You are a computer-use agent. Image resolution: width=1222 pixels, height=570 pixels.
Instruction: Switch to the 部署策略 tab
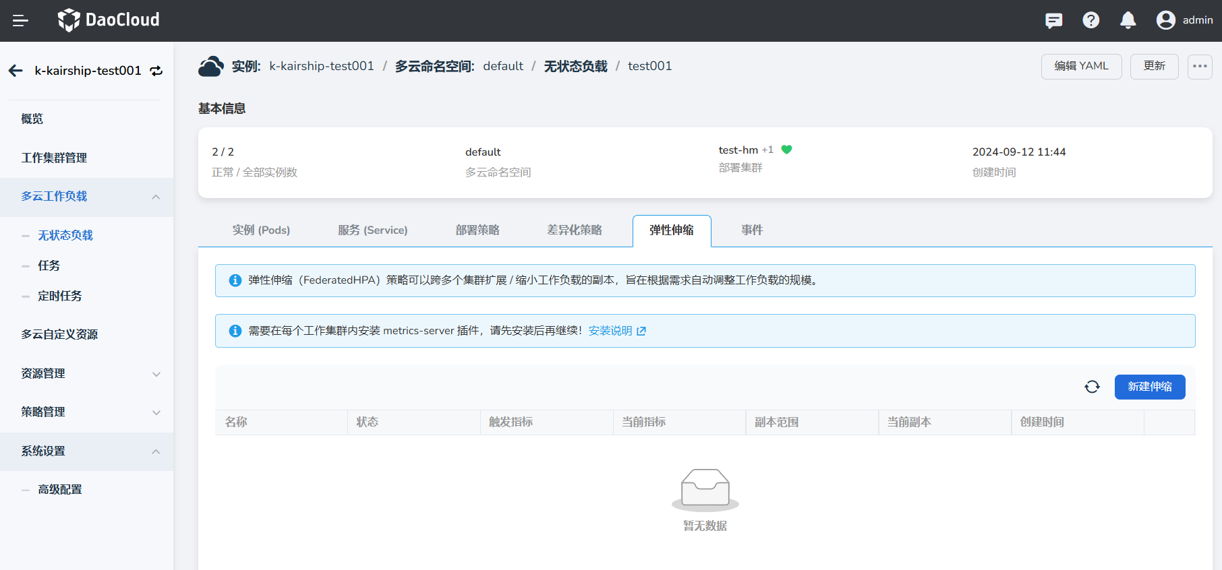tap(477, 230)
